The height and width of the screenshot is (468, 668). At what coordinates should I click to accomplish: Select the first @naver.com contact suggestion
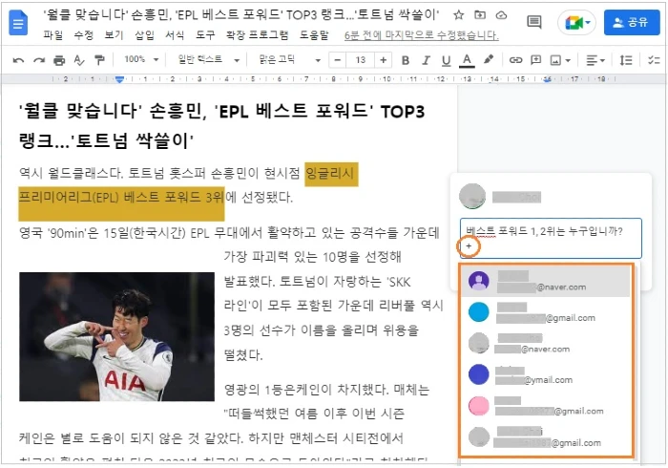coord(546,281)
